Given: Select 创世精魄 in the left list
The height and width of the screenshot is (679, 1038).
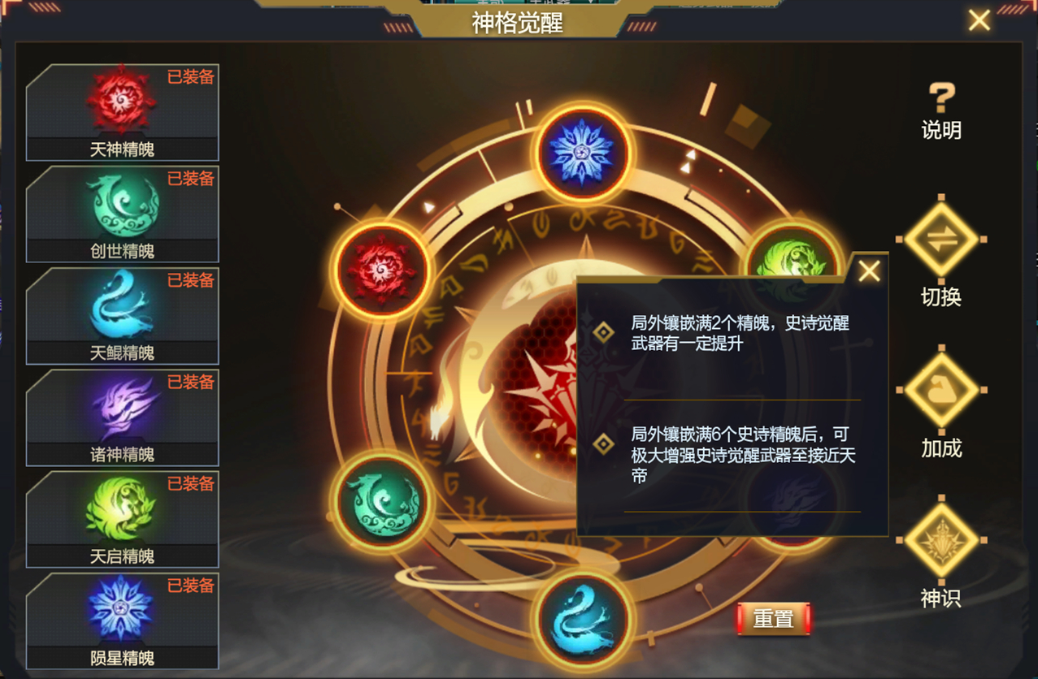Looking at the screenshot, I should click(x=122, y=214).
